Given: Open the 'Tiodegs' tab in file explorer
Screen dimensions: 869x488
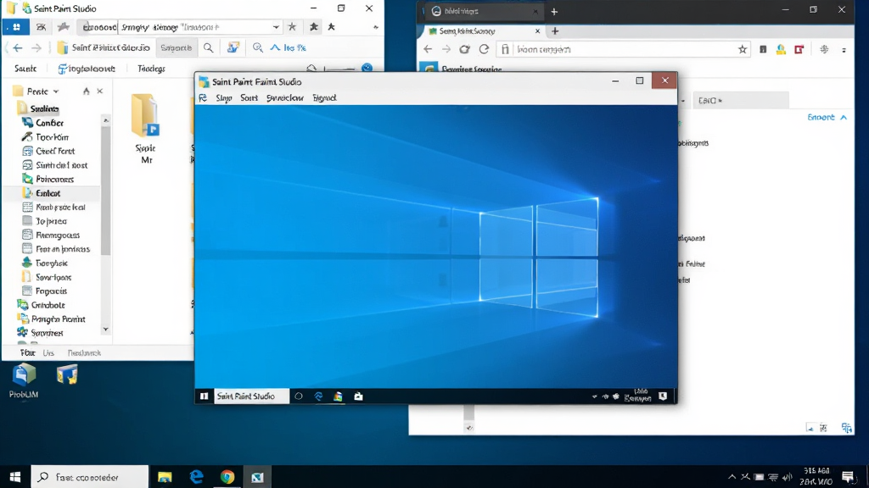Looking at the screenshot, I should 151,69.
